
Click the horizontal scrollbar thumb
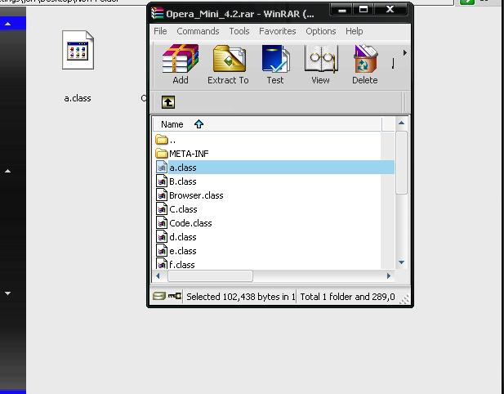coord(210,275)
